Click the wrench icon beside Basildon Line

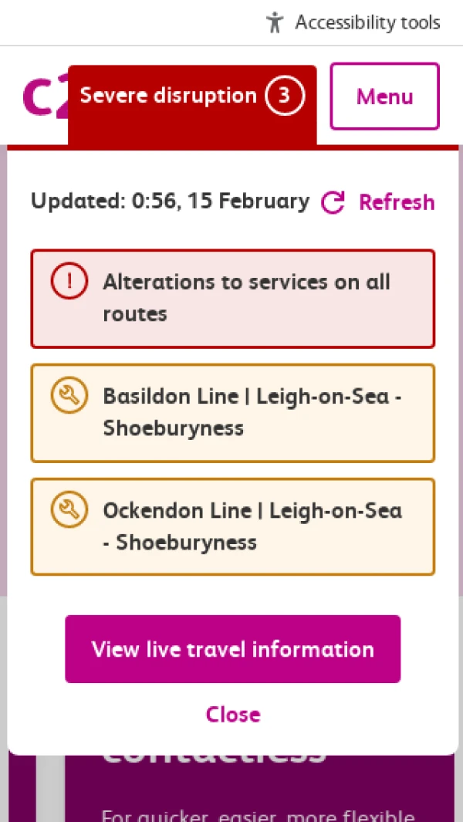(69, 396)
